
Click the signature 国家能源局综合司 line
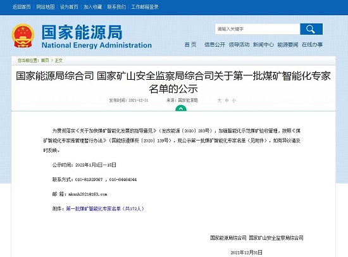point(257,238)
